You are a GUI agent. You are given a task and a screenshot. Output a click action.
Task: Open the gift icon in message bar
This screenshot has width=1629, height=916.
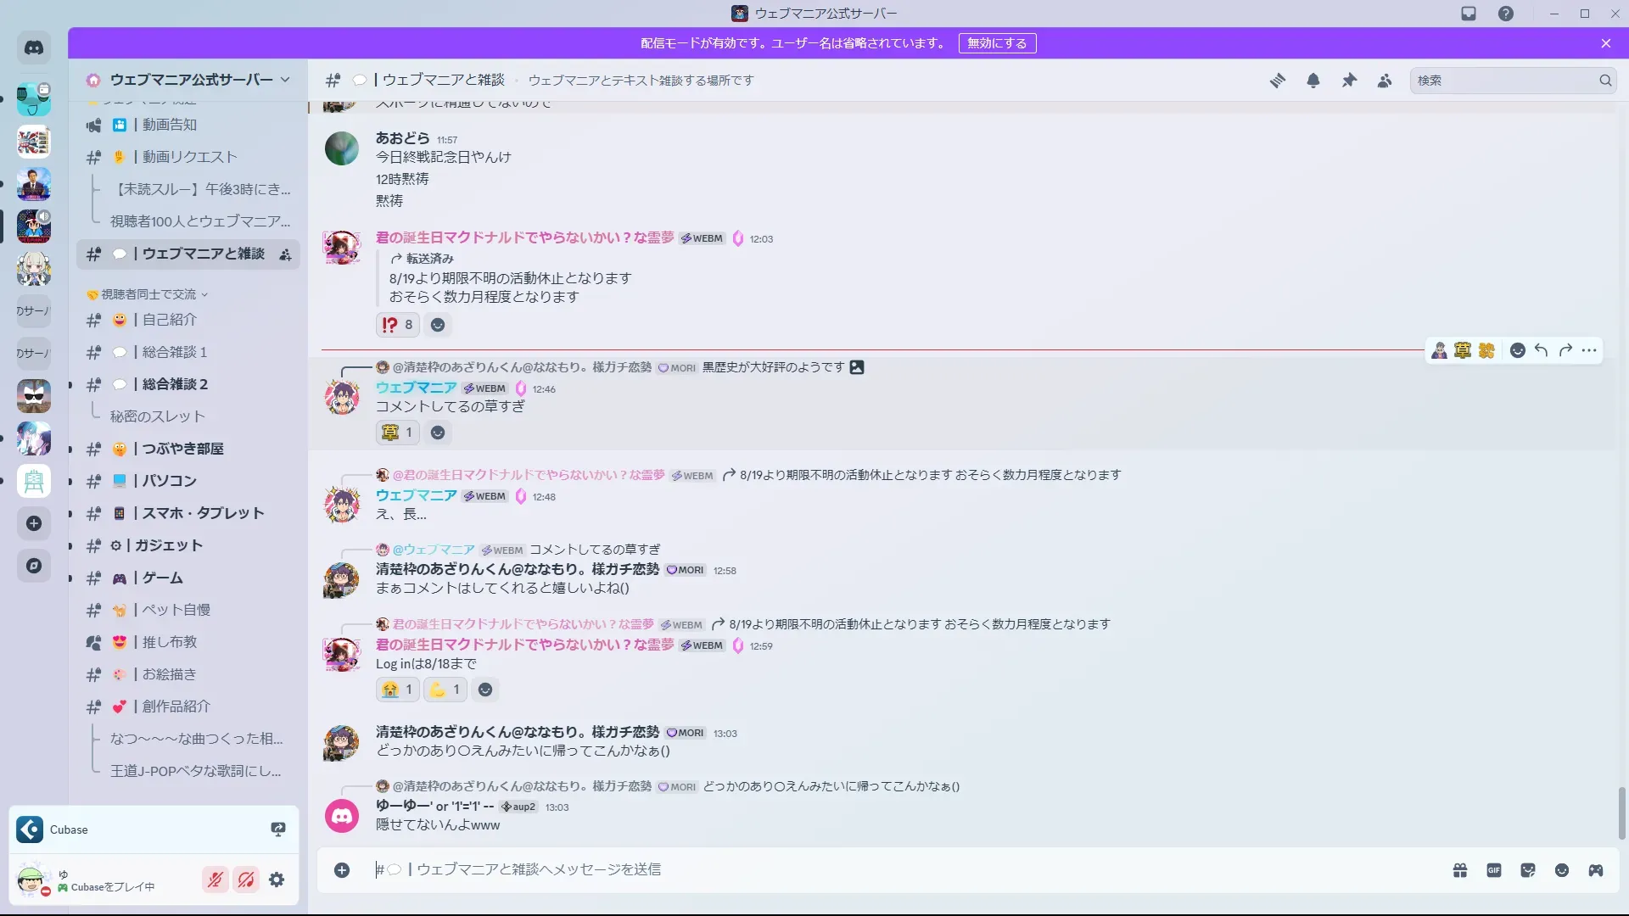[x=1459, y=870]
